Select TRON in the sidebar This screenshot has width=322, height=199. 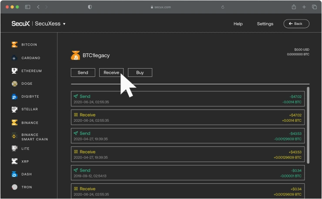click(x=27, y=187)
